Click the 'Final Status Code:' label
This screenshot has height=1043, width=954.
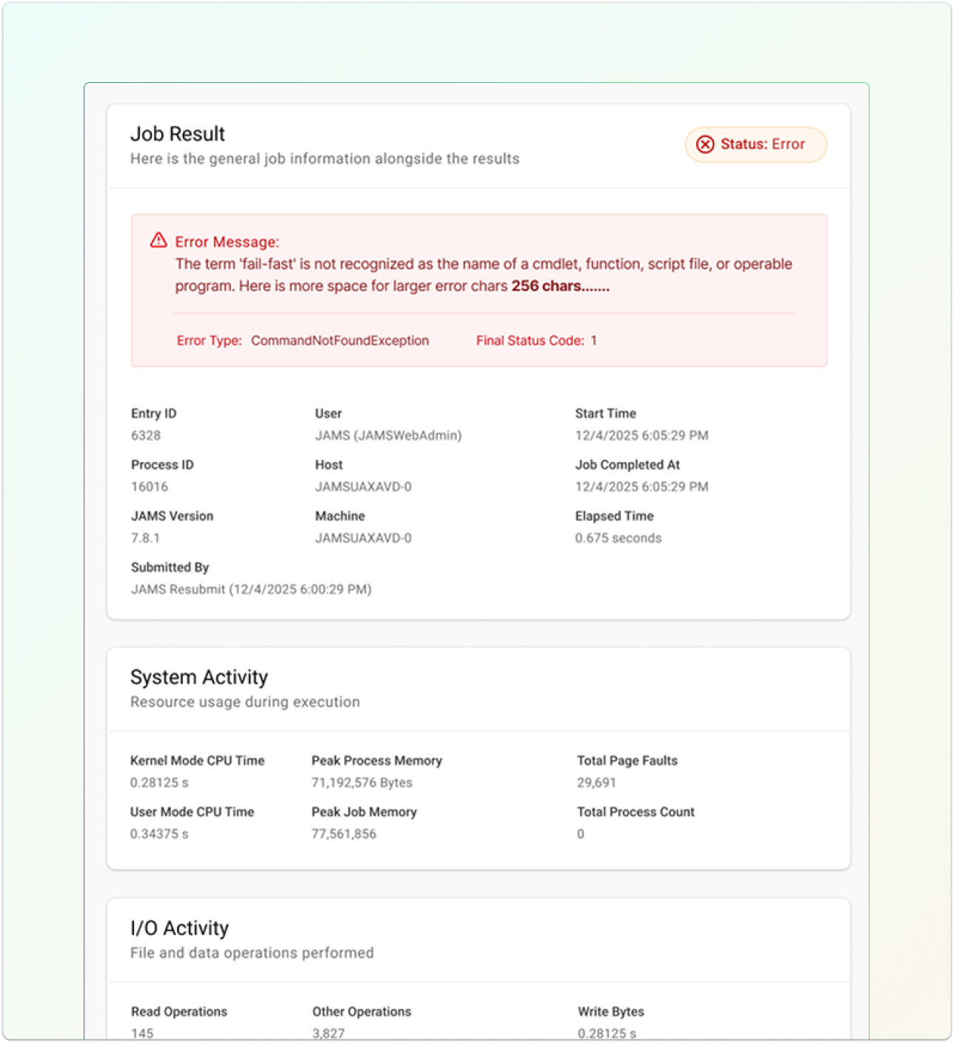pos(530,341)
